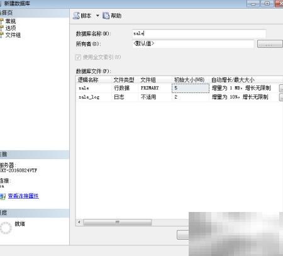This screenshot has width=283, height=256.
Task: Click the horizontal scrollbar thumb
Action: tap(117, 222)
